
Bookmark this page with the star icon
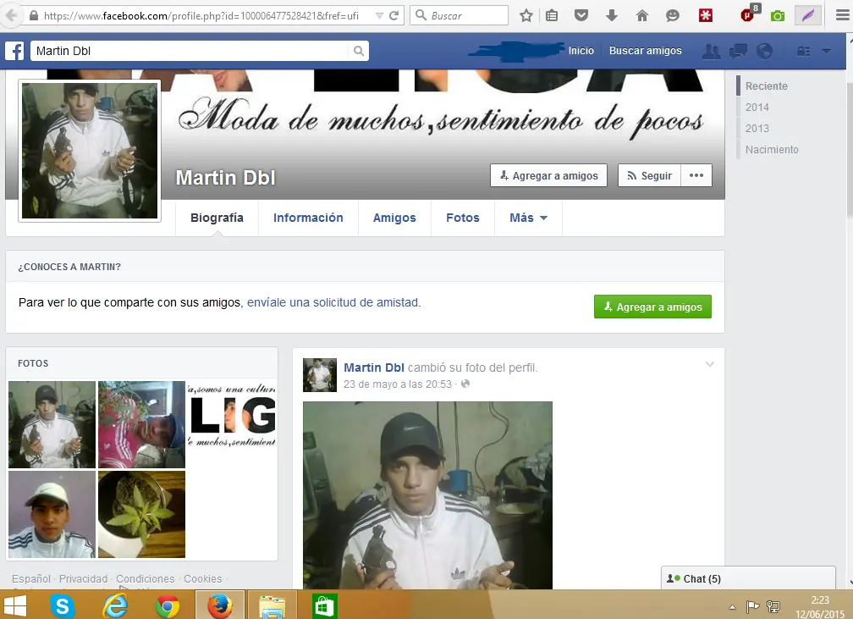[x=526, y=14]
